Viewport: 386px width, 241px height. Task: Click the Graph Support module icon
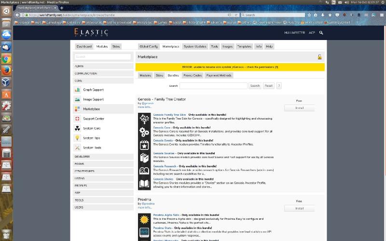[77, 90]
